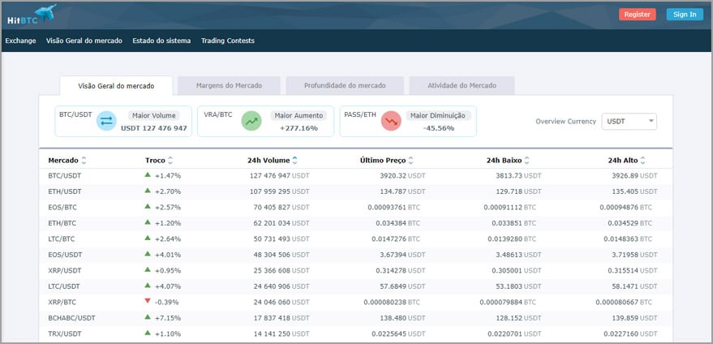
Task: Sort table by 24h Volume column
Action: click(x=273, y=160)
